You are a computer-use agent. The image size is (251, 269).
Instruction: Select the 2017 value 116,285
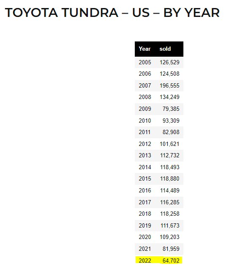point(170,202)
